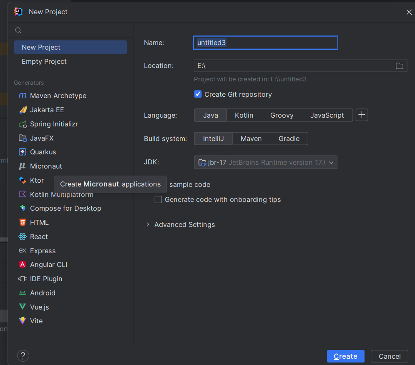Click the JDK folder icon beside jbr-17
The image size is (415, 365).
202,162
